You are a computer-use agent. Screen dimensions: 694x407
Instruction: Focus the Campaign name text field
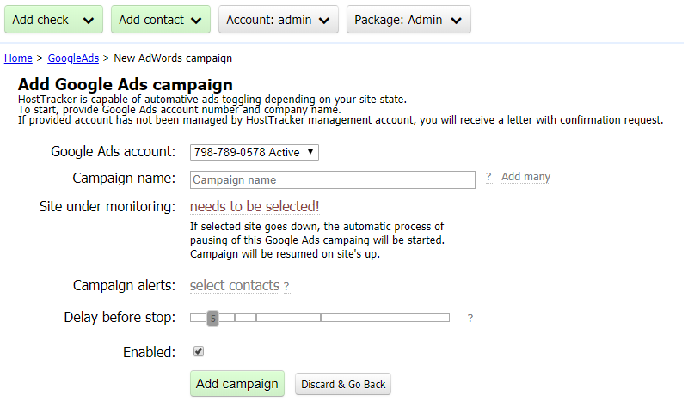pyautogui.click(x=332, y=179)
